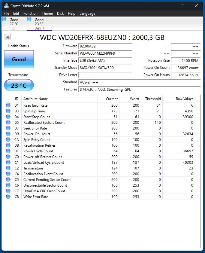Click the previous disk arrow button
This screenshot has height=253, width=205.
pos(8,37)
